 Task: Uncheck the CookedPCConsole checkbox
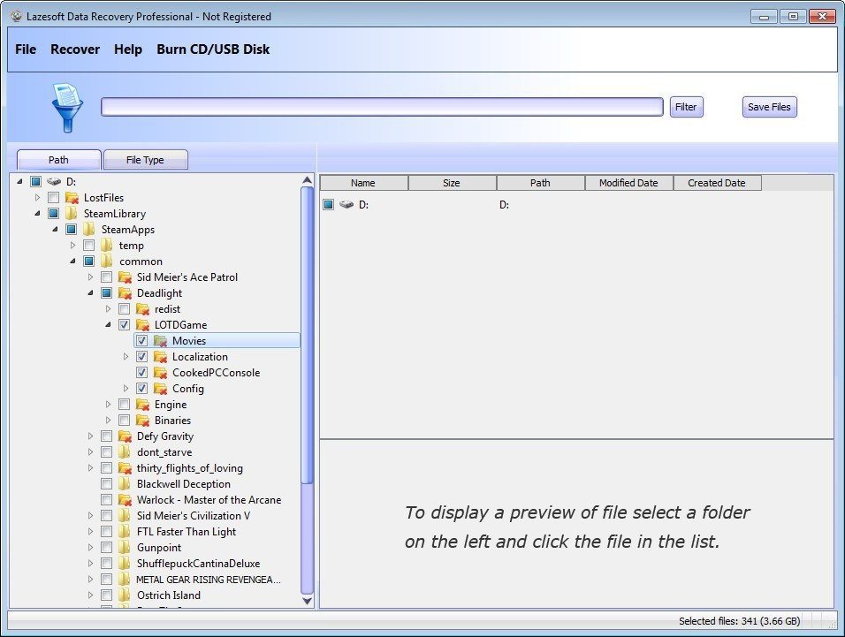[x=142, y=372]
